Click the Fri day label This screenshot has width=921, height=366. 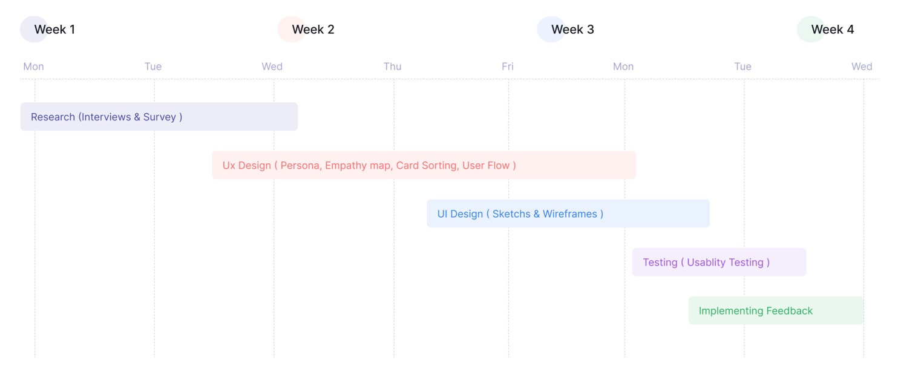[507, 67]
